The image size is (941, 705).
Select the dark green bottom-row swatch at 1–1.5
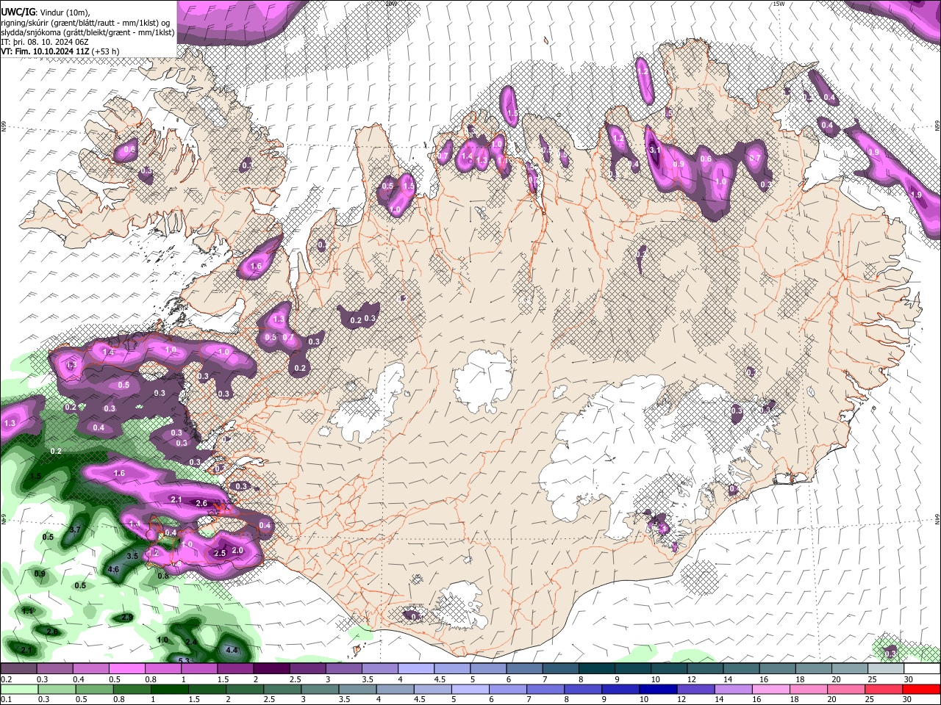[x=170, y=690]
